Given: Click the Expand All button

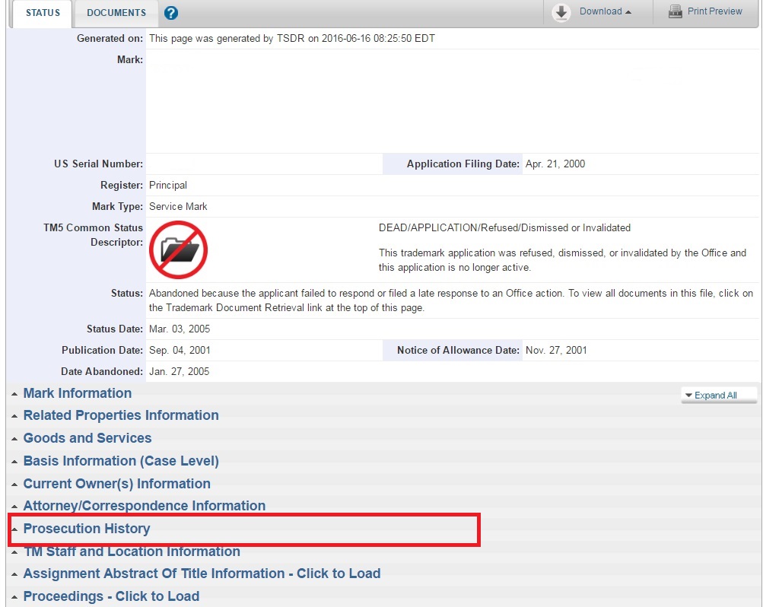Looking at the screenshot, I should pos(719,395).
